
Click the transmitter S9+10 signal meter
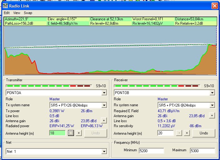click(49, 86)
